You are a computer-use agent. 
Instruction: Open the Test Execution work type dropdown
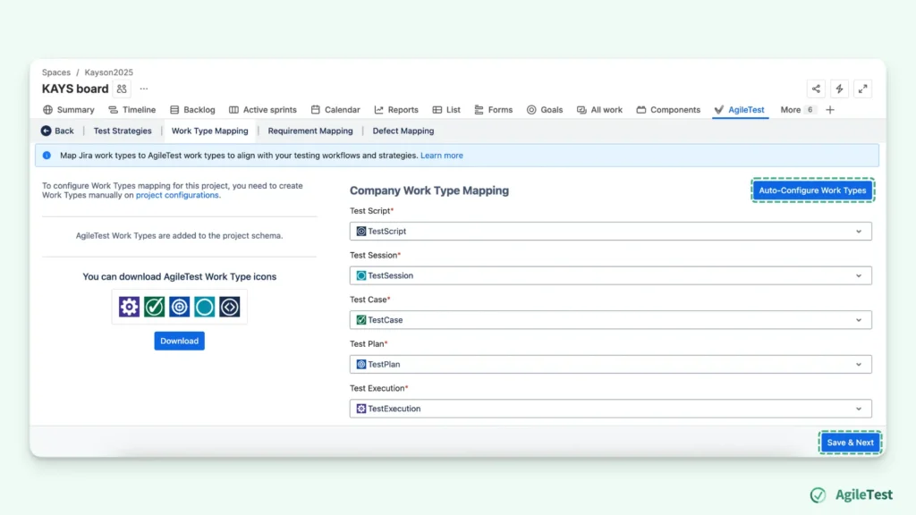[610, 409]
